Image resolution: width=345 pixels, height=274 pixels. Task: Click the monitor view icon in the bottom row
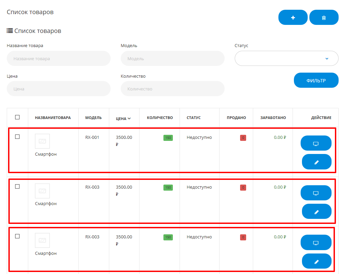coord(316,243)
